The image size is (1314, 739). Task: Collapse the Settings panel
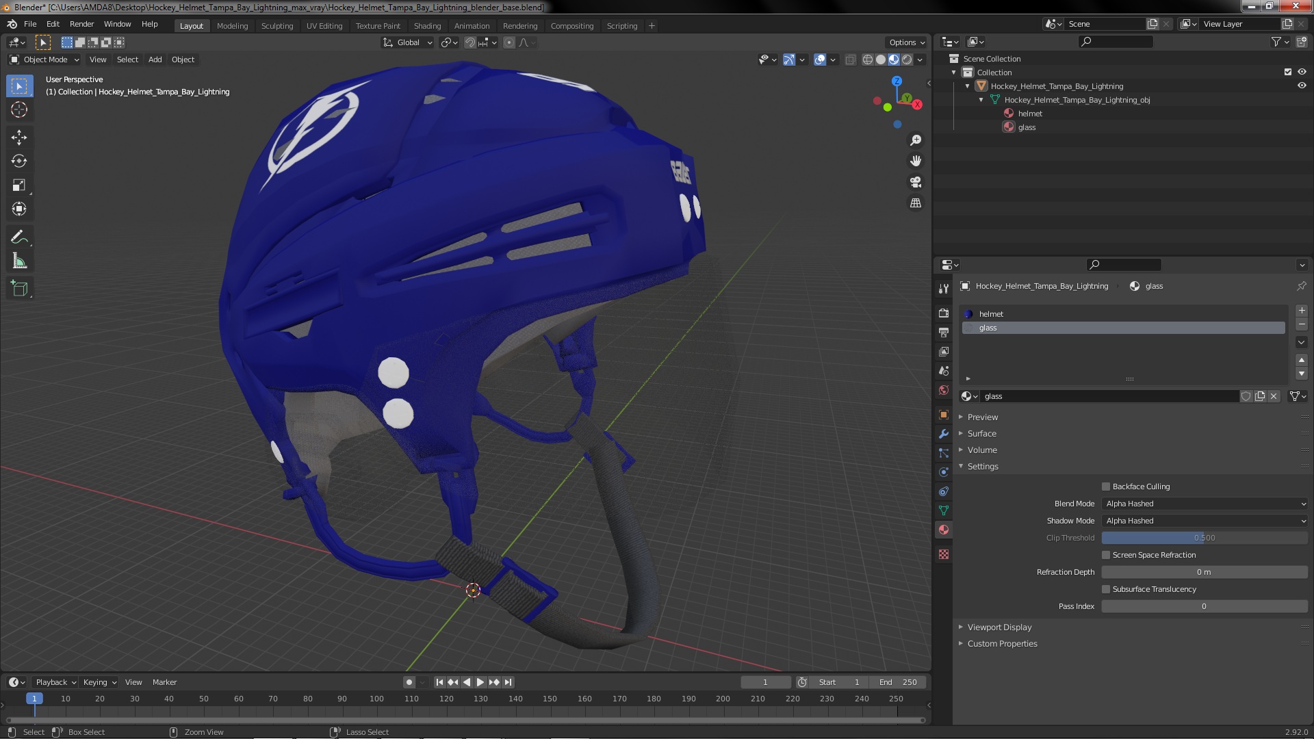(x=983, y=466)
